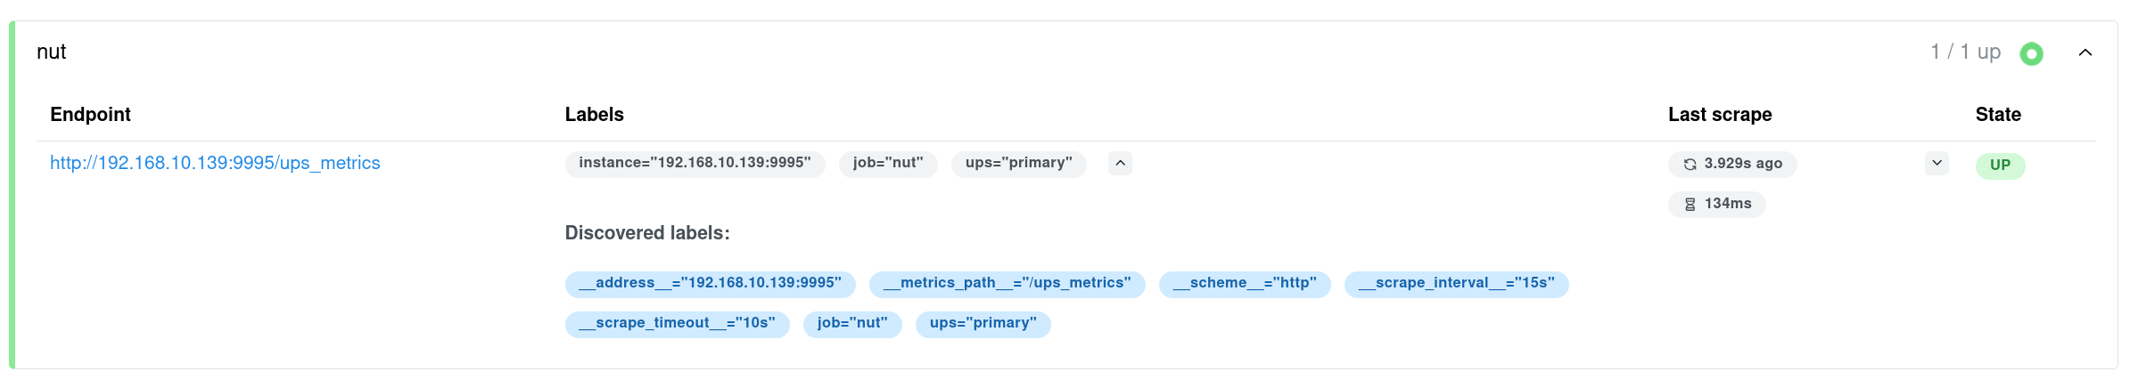Screen dimensions: 2130x380
Task: Select the instance="192.168.10.139:9995" label
Action: 695,164
